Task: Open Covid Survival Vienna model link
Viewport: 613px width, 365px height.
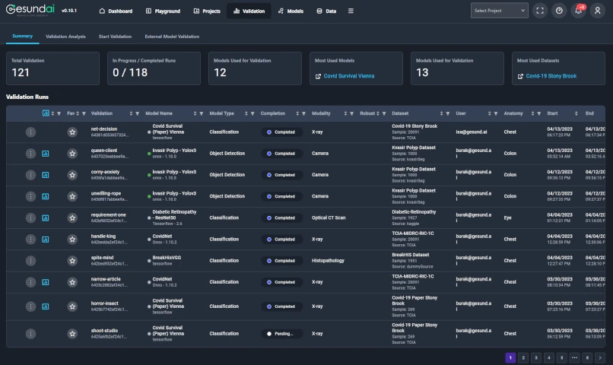Action: point(349,76)
